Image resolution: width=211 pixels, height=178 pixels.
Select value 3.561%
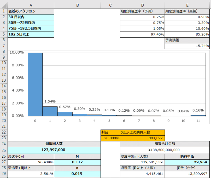(x=31, y=174)
